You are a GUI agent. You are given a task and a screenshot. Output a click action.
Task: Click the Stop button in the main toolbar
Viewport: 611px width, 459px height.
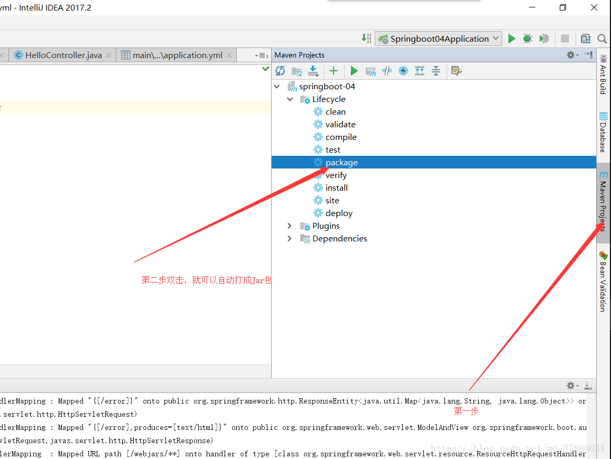point(564,39)
